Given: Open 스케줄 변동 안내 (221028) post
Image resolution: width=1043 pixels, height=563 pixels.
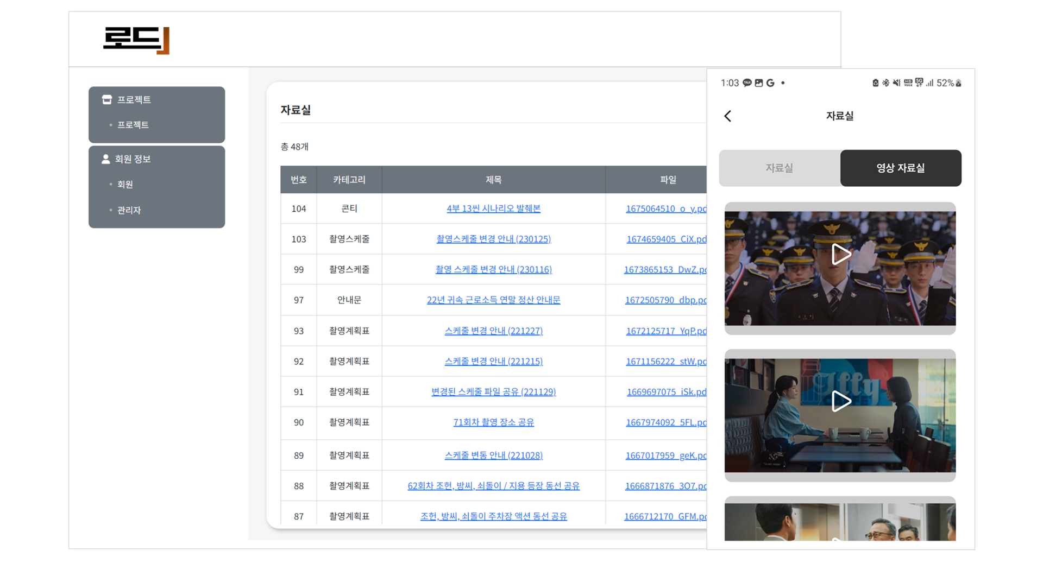Looking at the screenshot, I should 493,455.
